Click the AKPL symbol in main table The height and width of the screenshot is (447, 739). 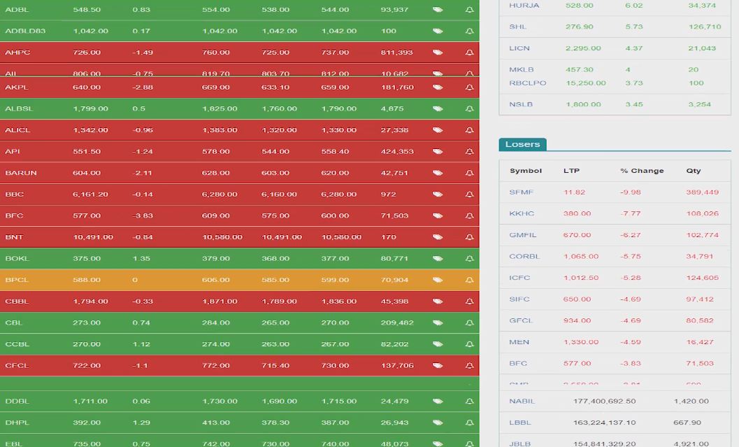tap(17, 87)
